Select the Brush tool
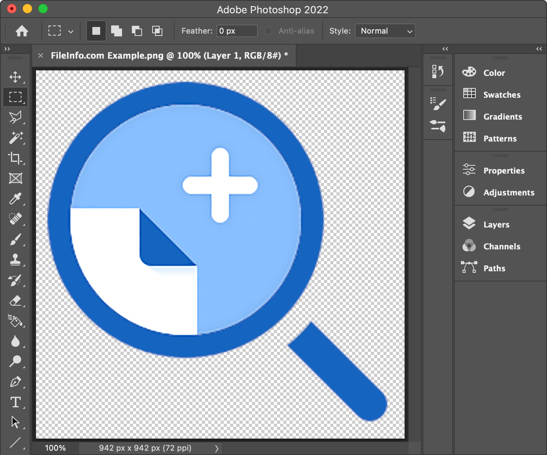Screen dimensions: 547x455 click(16, 240)
